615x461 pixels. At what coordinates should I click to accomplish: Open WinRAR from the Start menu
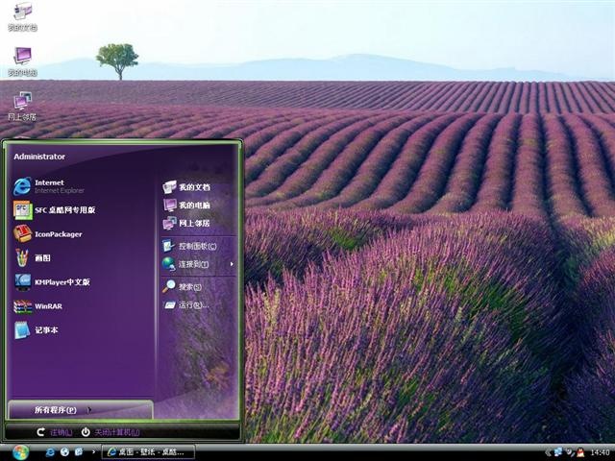[38, 306]
